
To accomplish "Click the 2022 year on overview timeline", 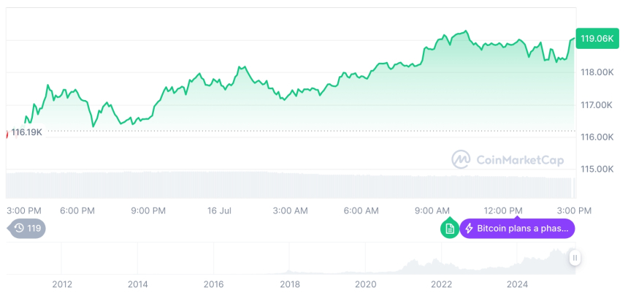I will [x=441, y=284].
